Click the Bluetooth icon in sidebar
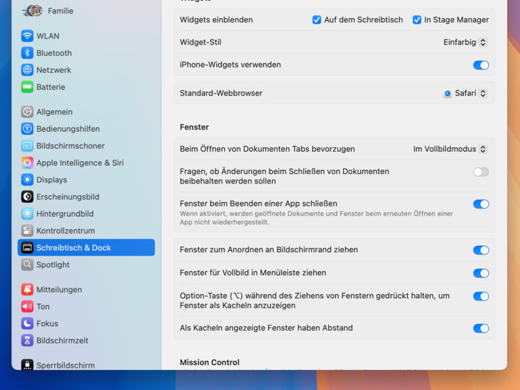 (27, 53)
